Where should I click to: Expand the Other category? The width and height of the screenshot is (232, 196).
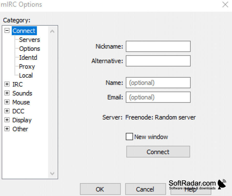pos(7,129)
